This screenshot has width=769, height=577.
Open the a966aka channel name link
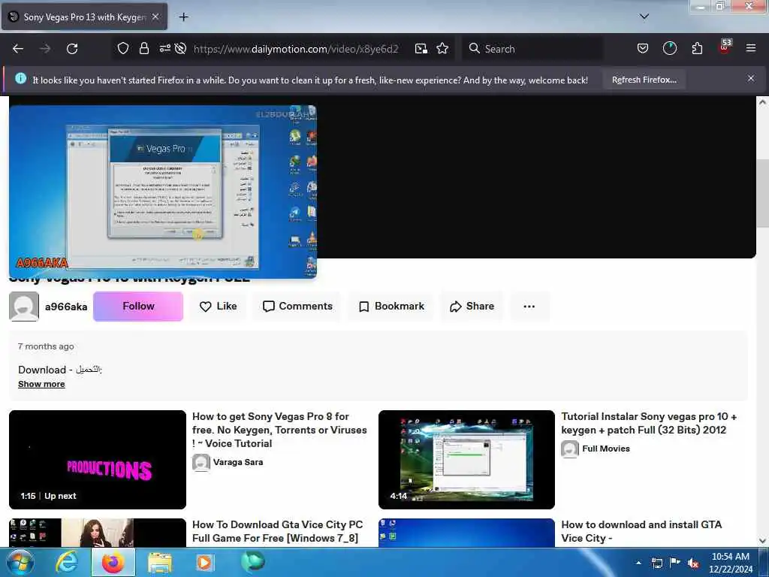click(66, 307)
